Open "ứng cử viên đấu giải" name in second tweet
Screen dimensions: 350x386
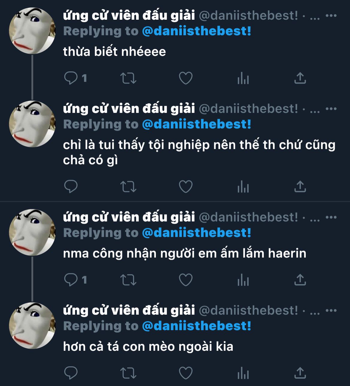tap(129, 108)
